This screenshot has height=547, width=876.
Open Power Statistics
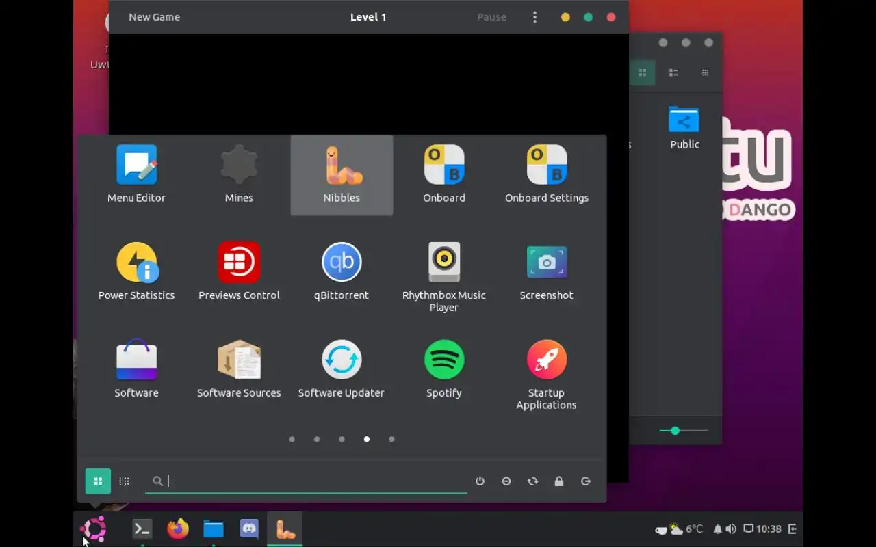point(136,271)
